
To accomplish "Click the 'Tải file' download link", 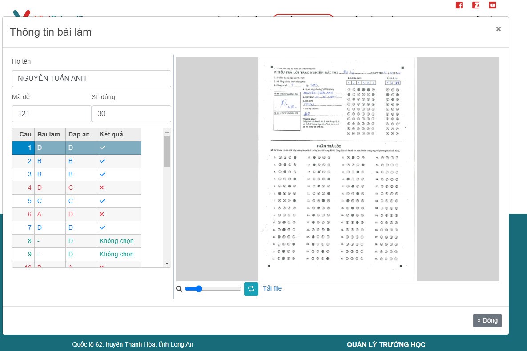I will tap(272, 288).
